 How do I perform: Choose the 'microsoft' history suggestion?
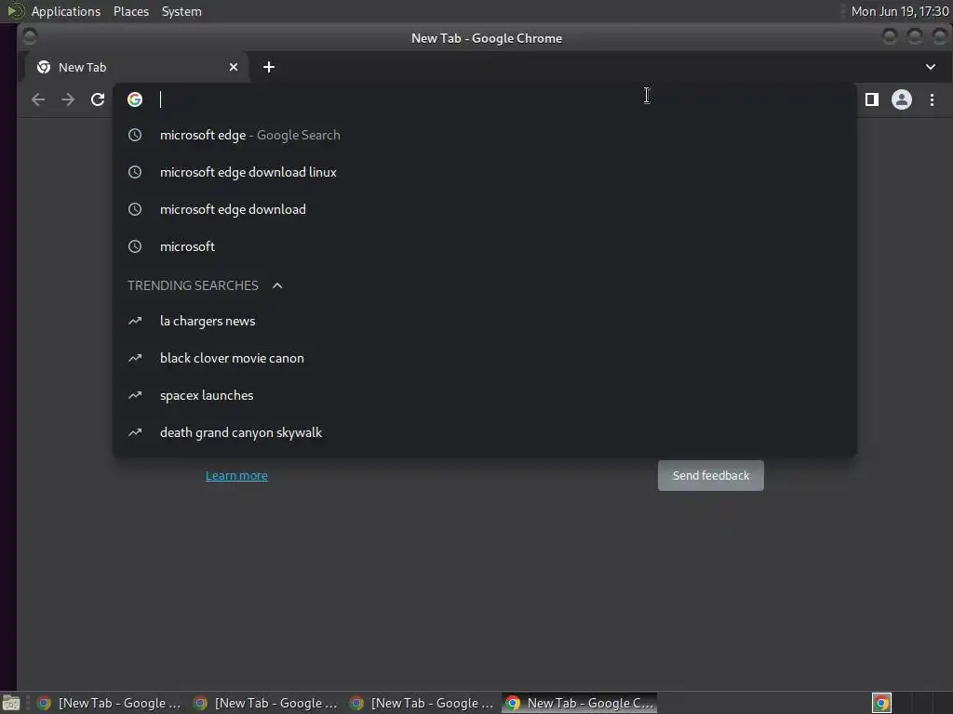[x=484, y=246]
